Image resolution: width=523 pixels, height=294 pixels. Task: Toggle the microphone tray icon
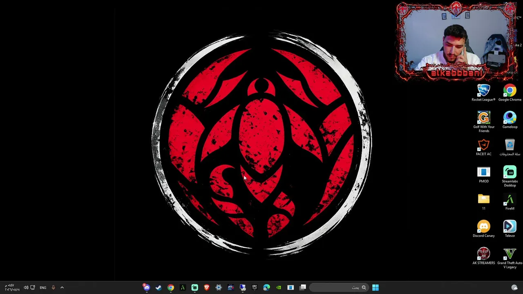(53, 287)
